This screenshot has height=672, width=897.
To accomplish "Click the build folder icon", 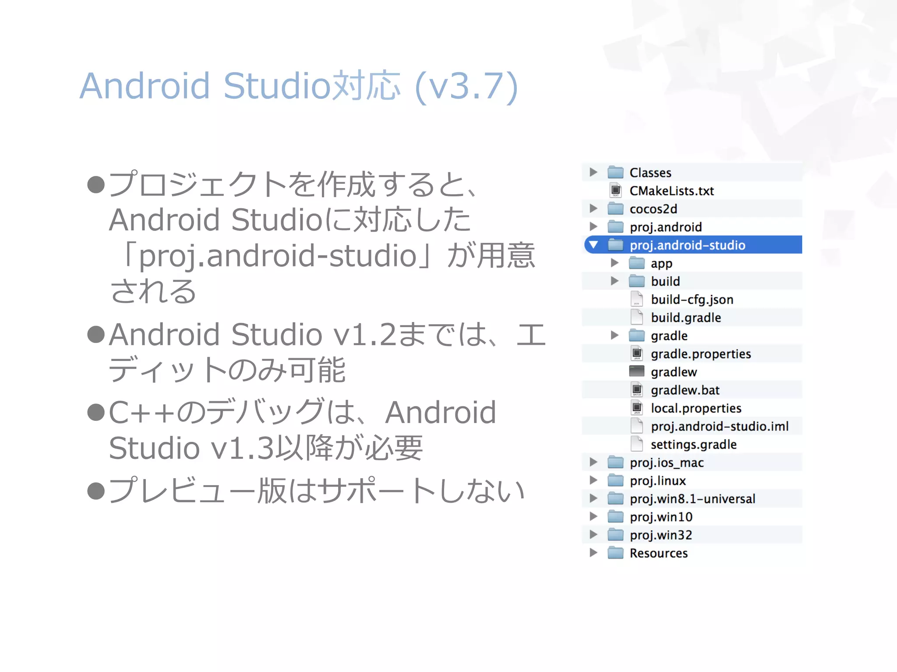I will pyautogui.click(x=636, y=281).
